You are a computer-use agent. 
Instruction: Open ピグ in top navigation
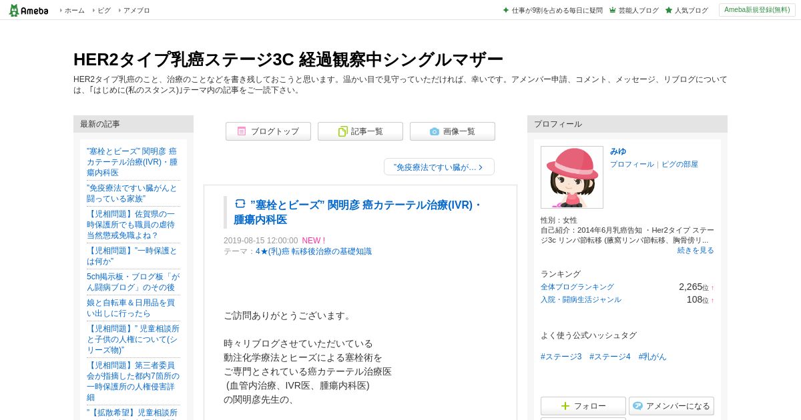(104, 11)
